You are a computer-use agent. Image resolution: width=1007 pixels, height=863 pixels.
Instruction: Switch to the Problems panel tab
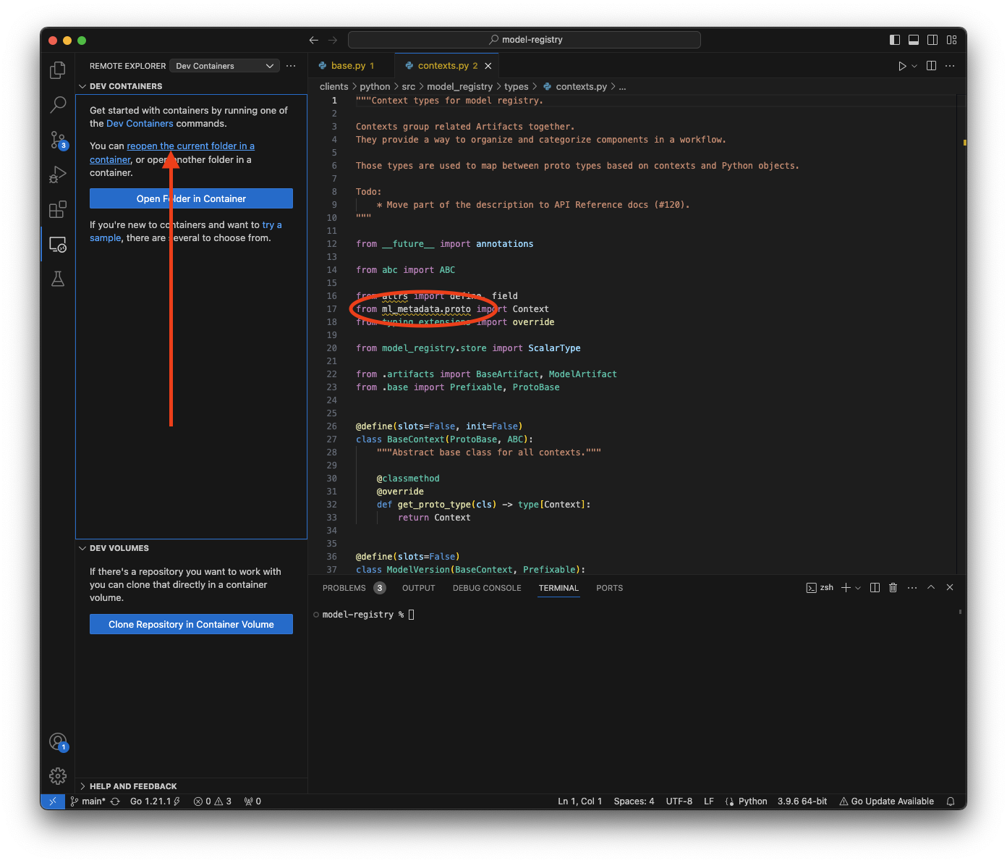(x=344, y=588)
